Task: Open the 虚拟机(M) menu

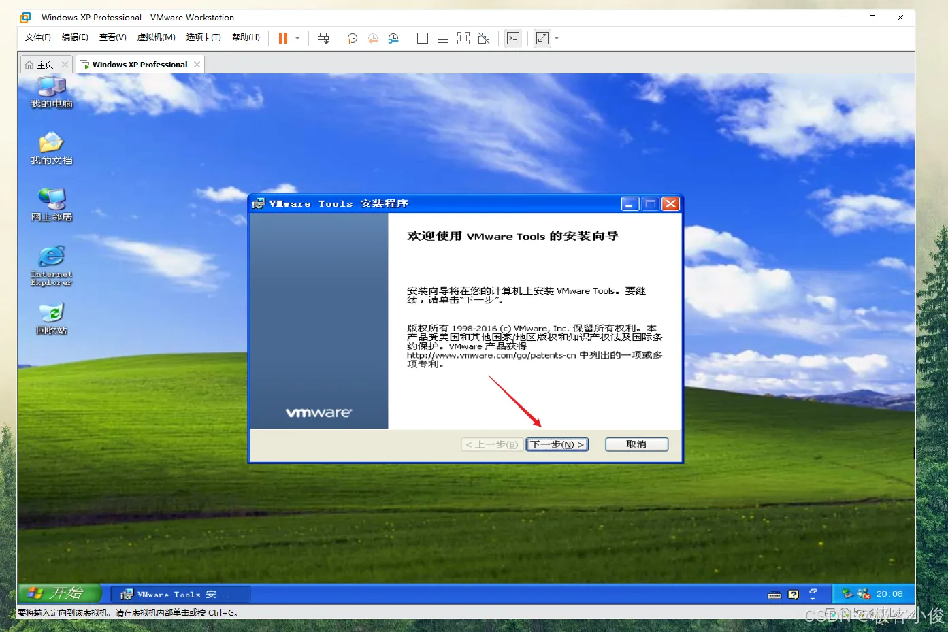Action: [156, 37]
